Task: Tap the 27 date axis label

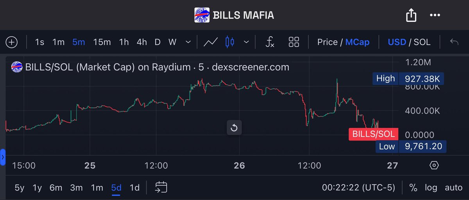Action: click(x=392, y=166)
